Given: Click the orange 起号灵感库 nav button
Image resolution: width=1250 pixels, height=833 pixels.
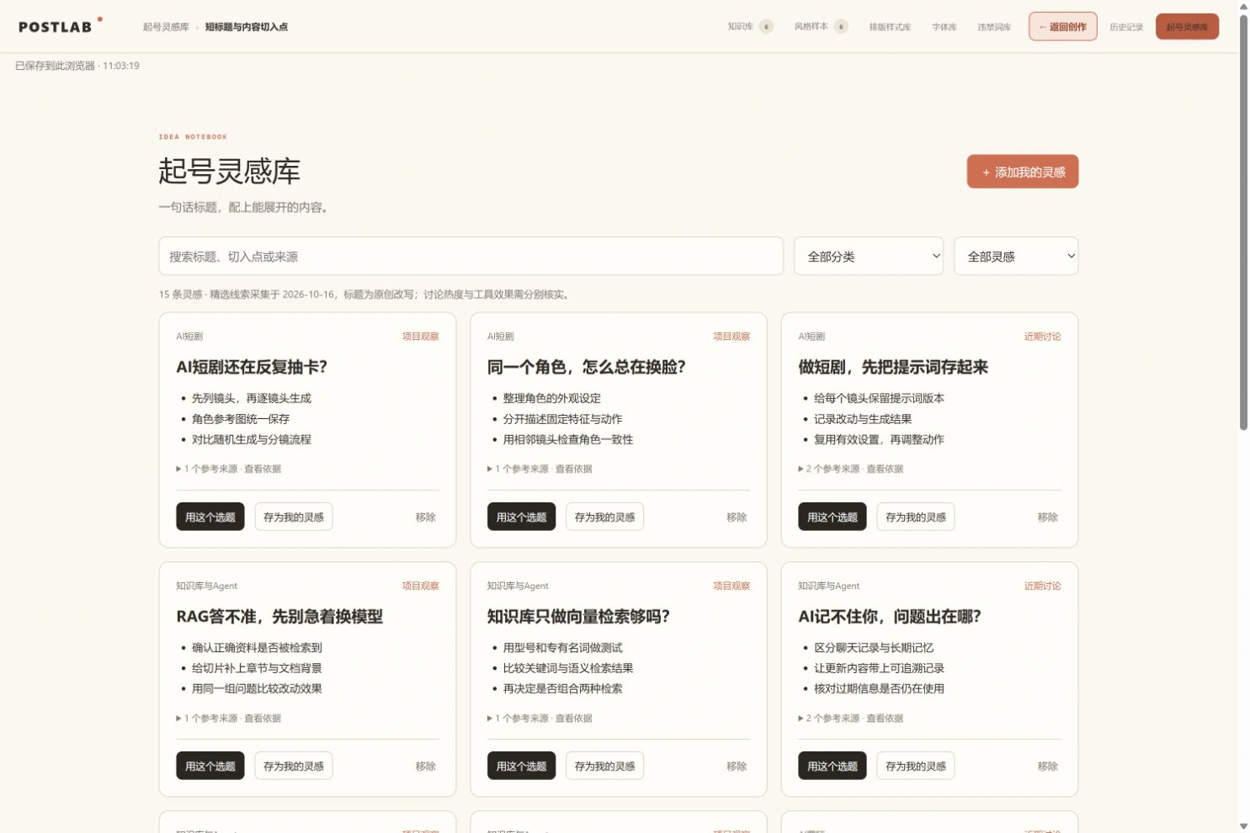Looking at the screenshot, I should click(x=1187, y=26).
